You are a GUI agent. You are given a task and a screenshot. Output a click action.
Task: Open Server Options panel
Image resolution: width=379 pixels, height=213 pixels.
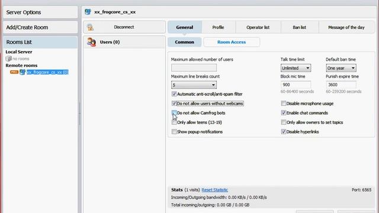[40, 12]
